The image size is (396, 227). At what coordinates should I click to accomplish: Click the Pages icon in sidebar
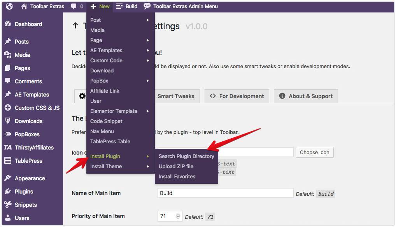pos(8,68)
